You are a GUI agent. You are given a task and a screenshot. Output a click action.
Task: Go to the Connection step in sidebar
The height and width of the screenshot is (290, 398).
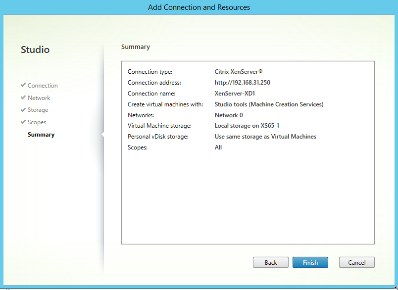coord(43,86)
